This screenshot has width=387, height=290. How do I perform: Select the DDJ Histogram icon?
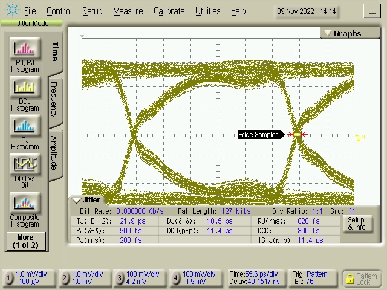25,88
